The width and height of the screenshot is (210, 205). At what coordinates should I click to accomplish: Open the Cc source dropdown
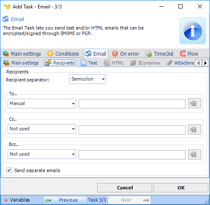(x=42, y=129)
